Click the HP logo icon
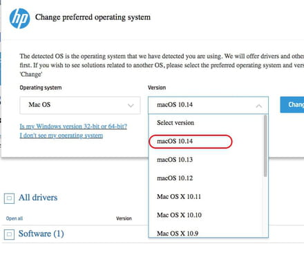This screenshot has width=304, height=255. pos(19,19)
